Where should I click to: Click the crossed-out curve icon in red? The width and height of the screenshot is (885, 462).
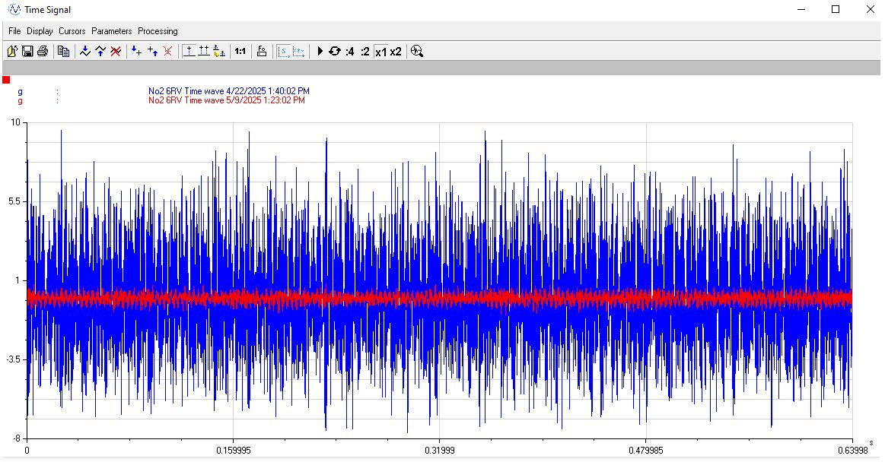[x=116, y=51]
